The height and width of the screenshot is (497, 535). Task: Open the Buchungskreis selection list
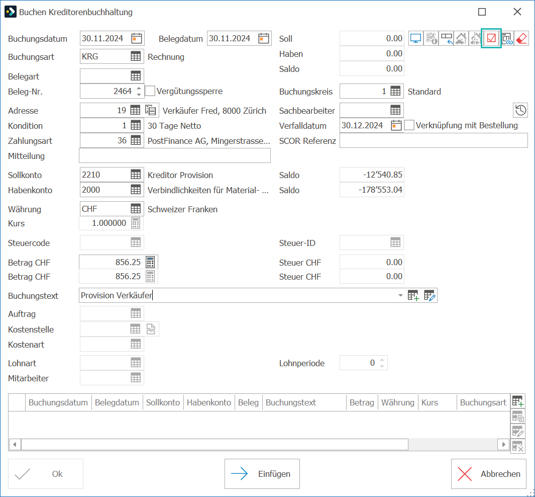coord(395,91)
